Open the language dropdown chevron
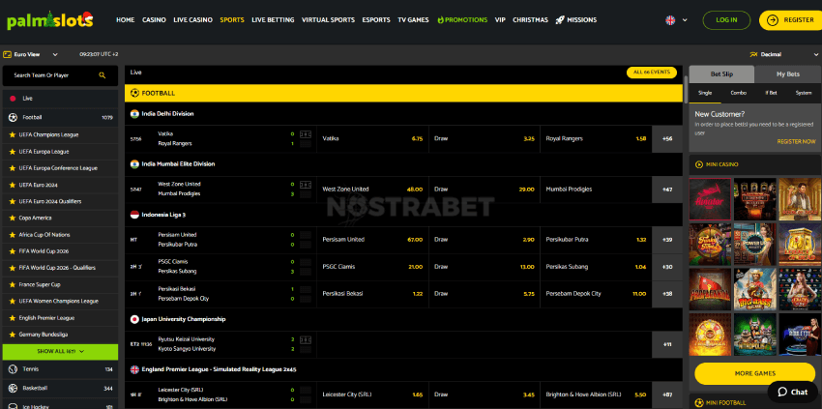This screenshot has height=409, width=822. [685, 20]
